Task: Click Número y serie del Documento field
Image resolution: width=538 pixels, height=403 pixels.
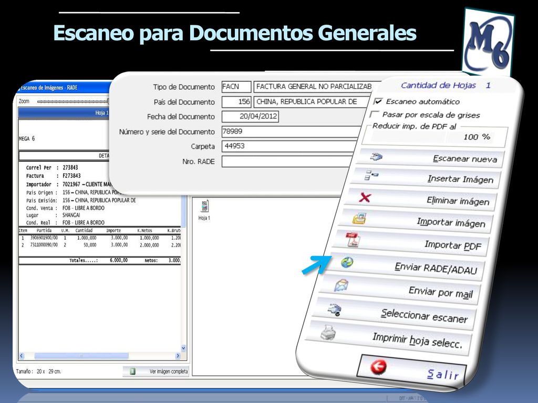Action: [x=291, y=132]
